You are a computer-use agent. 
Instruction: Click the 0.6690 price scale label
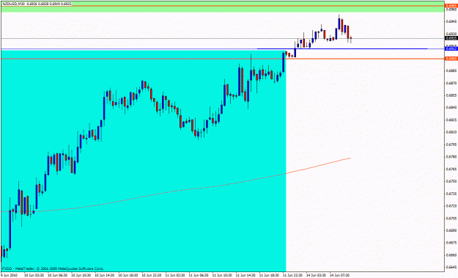(x=451, y=230)
